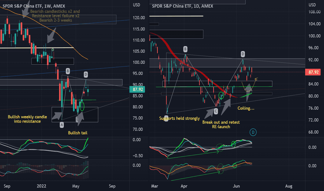Click the USD currency label on daily chart scale
This screenshot has width=324, height=191.
(312, 5)
